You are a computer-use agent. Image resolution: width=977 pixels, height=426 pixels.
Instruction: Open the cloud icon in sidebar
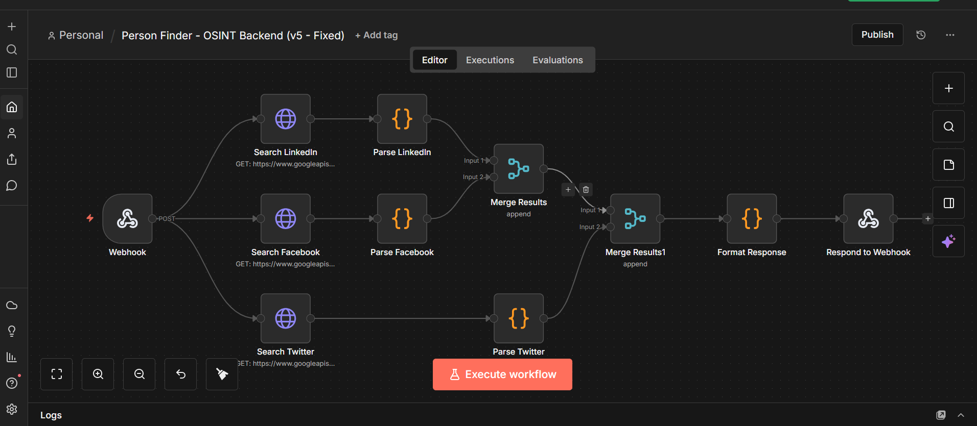pos(12,305)
